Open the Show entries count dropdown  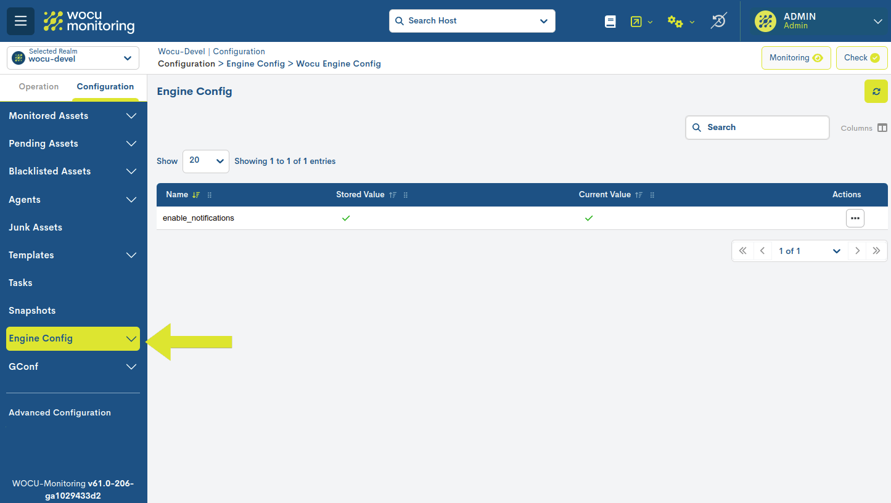(x=206, y=161)
